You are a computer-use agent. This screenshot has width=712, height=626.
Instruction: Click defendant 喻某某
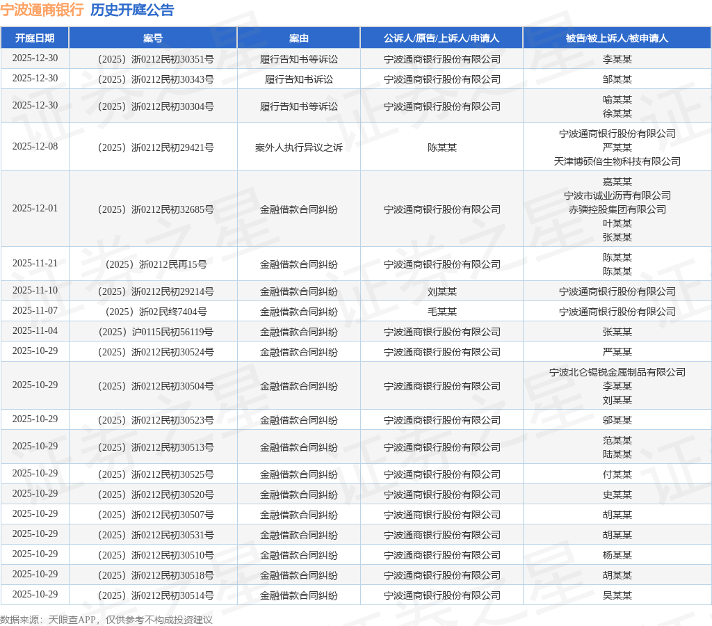click(617, 99)
